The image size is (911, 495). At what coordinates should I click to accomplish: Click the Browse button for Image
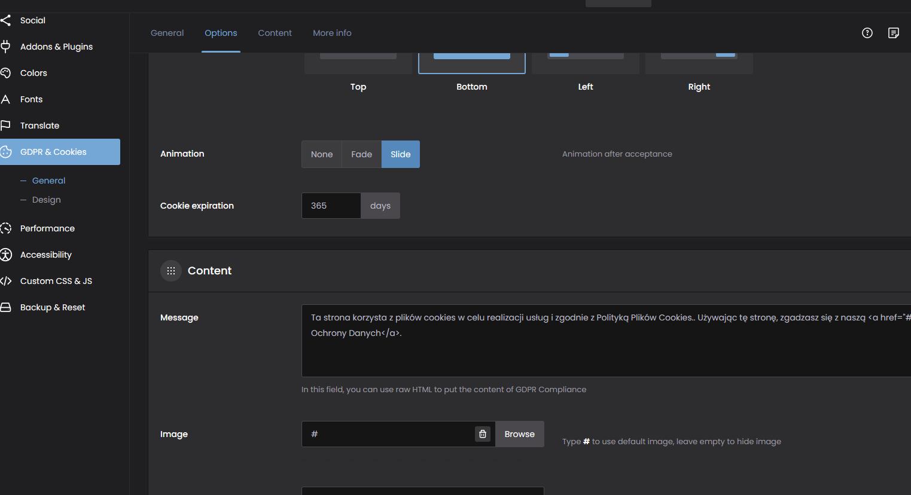pyautogui.click(x=519, y=434)
